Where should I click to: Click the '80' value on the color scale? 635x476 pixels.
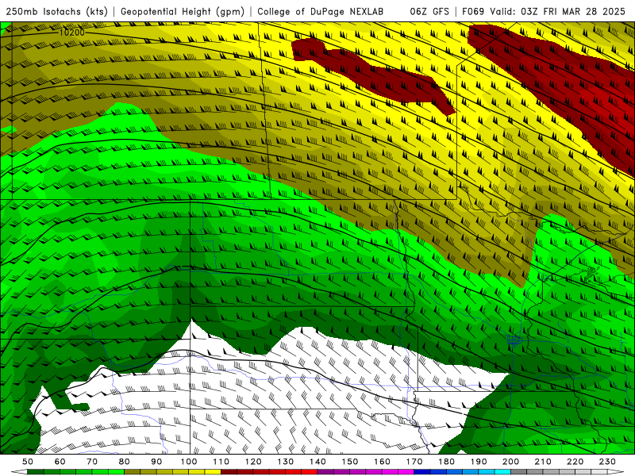point(125,462)
